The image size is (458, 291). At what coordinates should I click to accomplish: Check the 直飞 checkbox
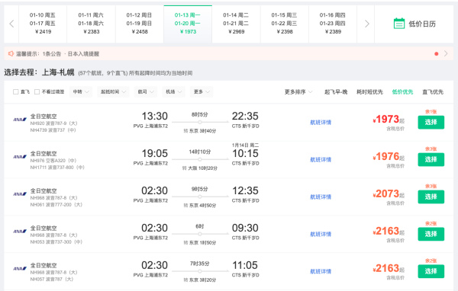(16, 92)
